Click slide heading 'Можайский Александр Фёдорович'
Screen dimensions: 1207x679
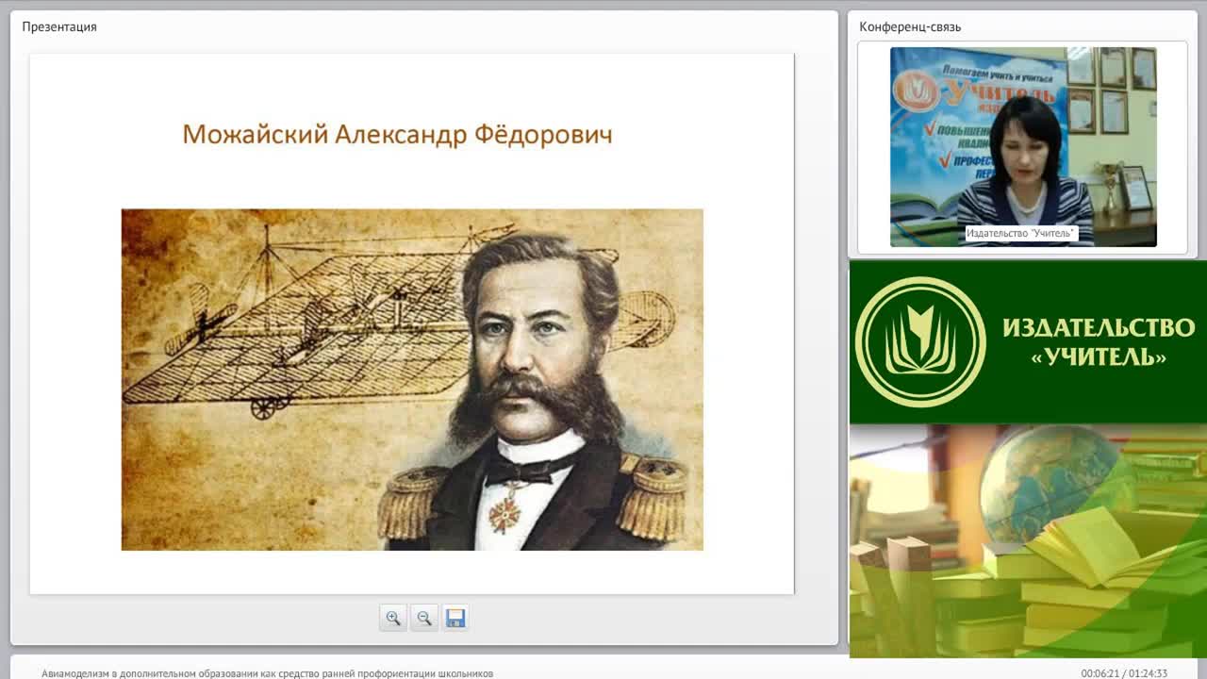coord(397,134)
